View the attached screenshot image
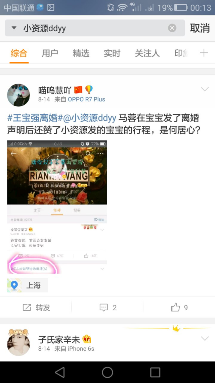This screenshot has height=383, width=215. pos(57,207)
